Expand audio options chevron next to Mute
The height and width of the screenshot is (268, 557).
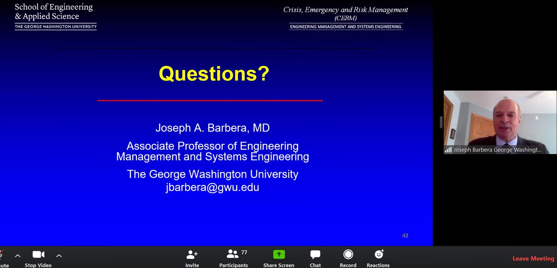[x=18, y=255]
